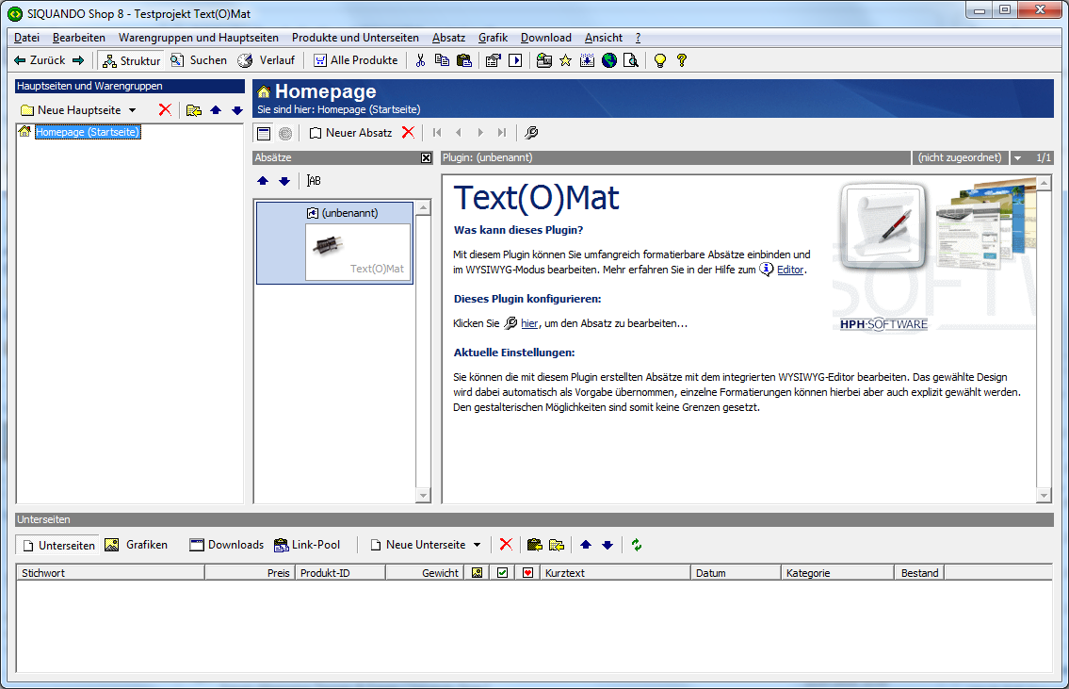The height and width of the screenshot is (689, 1069).
Task: Open the Bearbeiten menu
Action: [79, 38]
